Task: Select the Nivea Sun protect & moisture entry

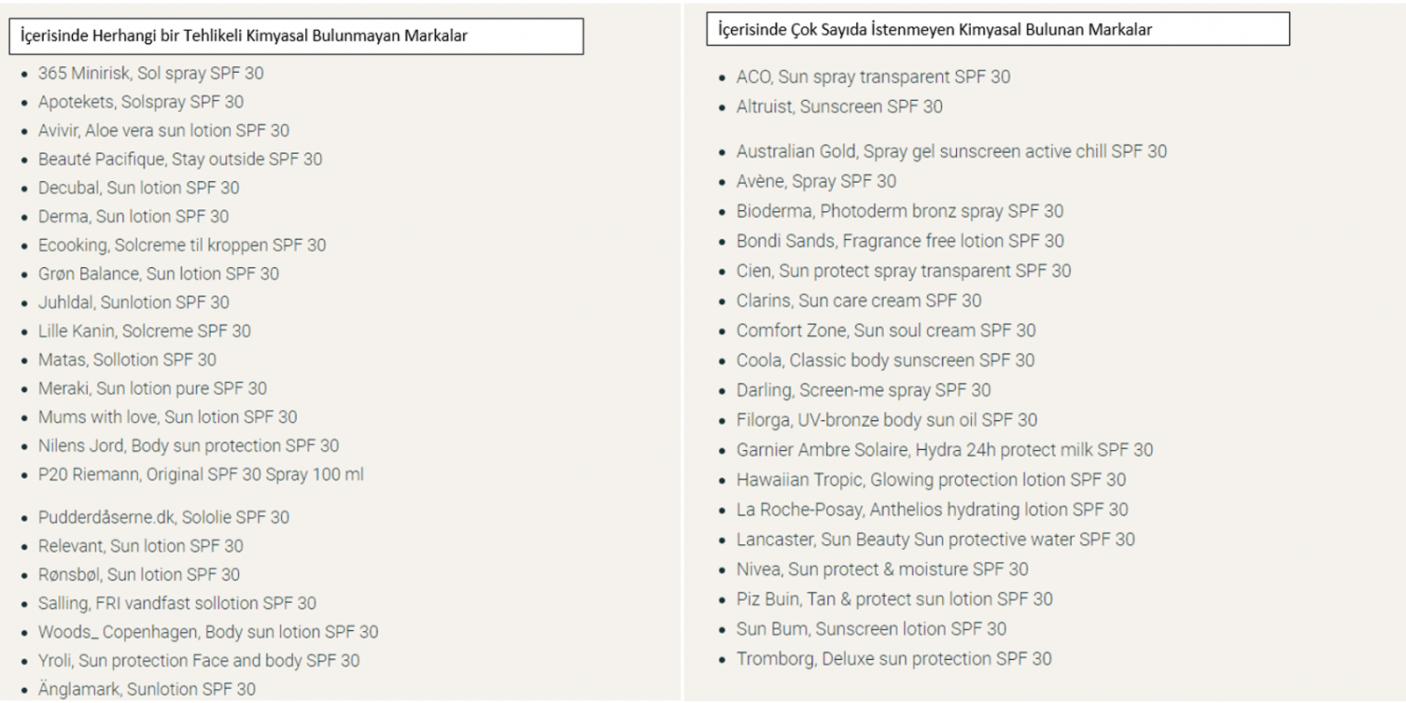Action: [x=882, y=569]
